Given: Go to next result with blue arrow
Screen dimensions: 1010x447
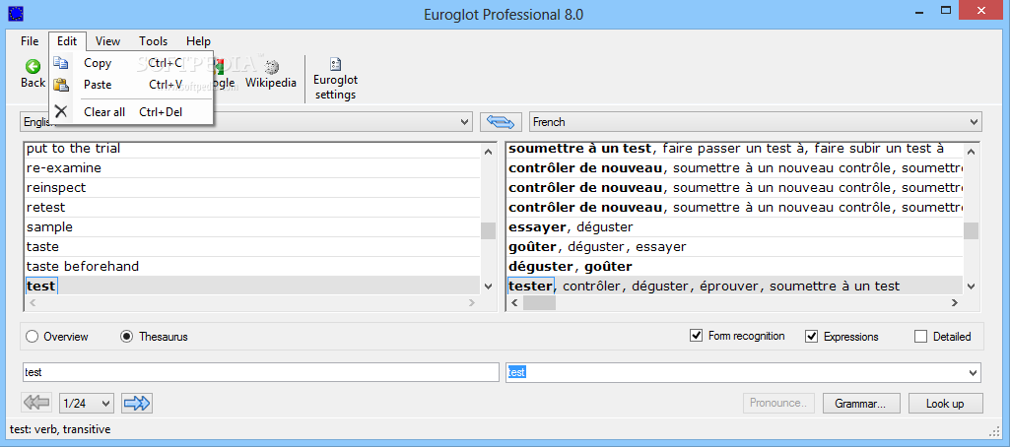Looking at the screenshot, I should pyautogui.click(x=137, y=404).
